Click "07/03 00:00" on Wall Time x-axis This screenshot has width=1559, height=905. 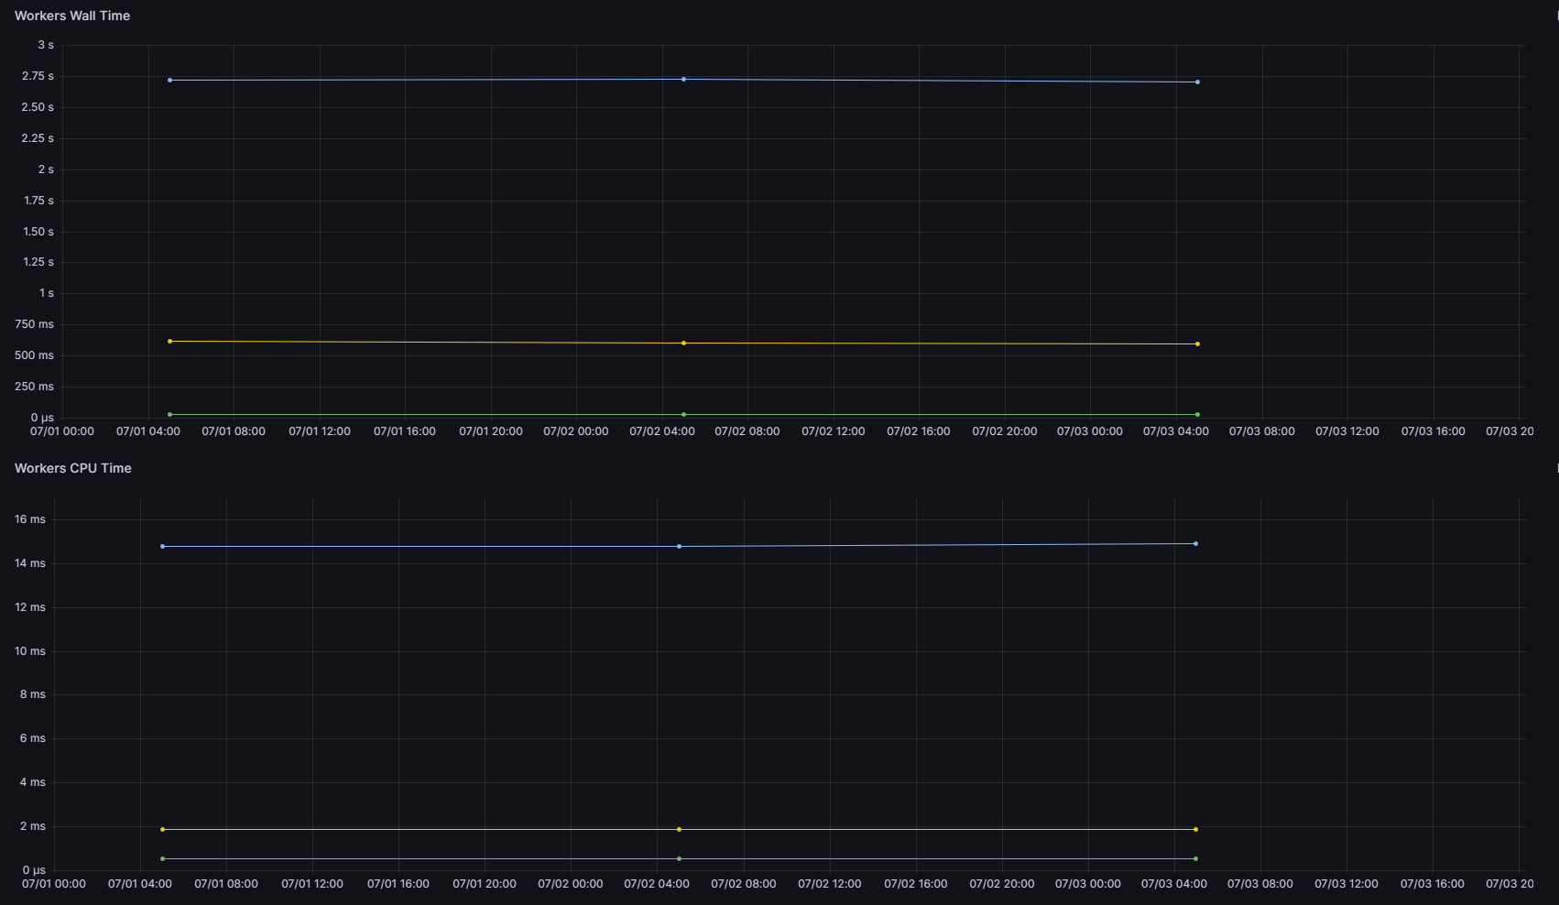(1090, 431)
